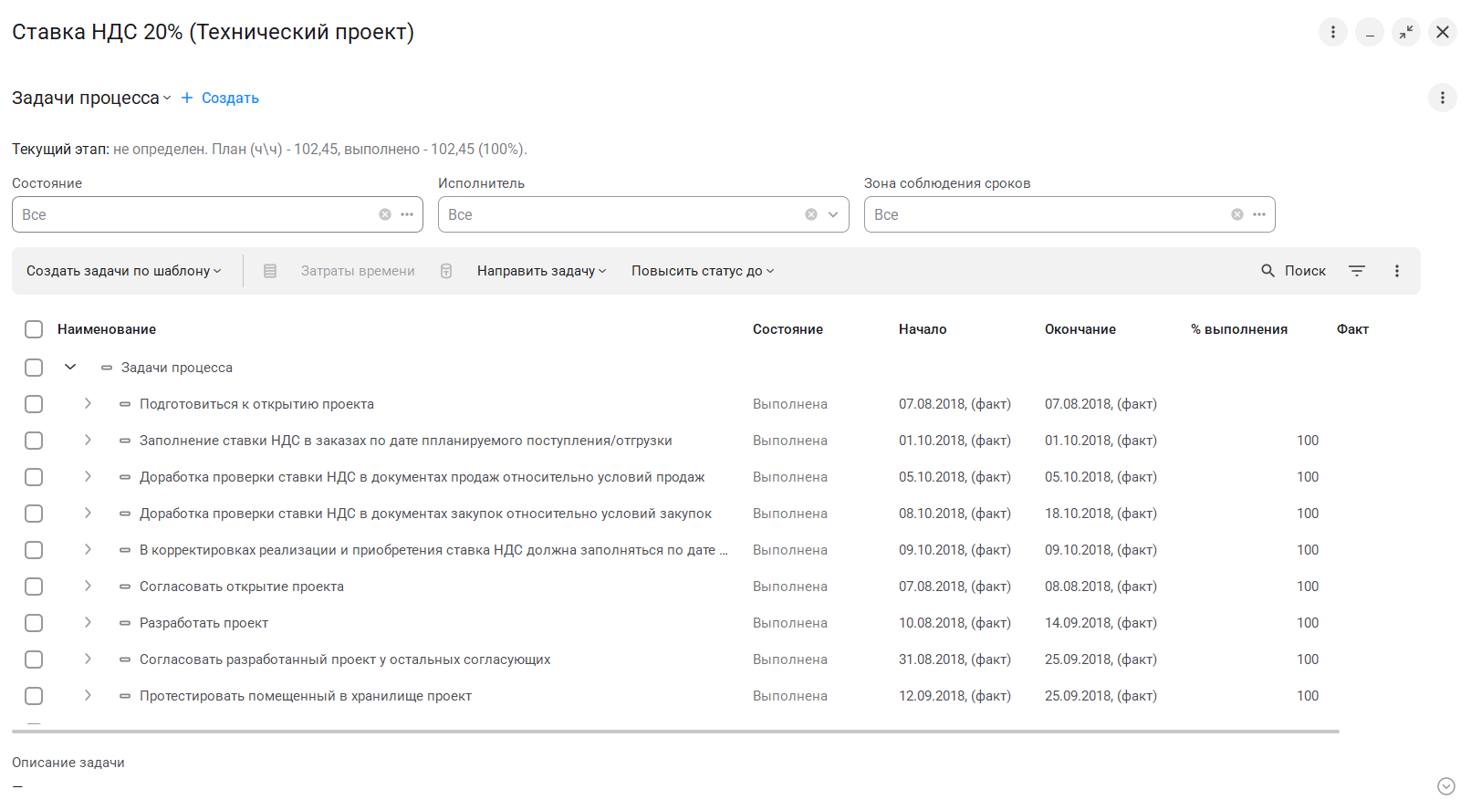
Task: Open Направить задачу menu
Action: 541,271
